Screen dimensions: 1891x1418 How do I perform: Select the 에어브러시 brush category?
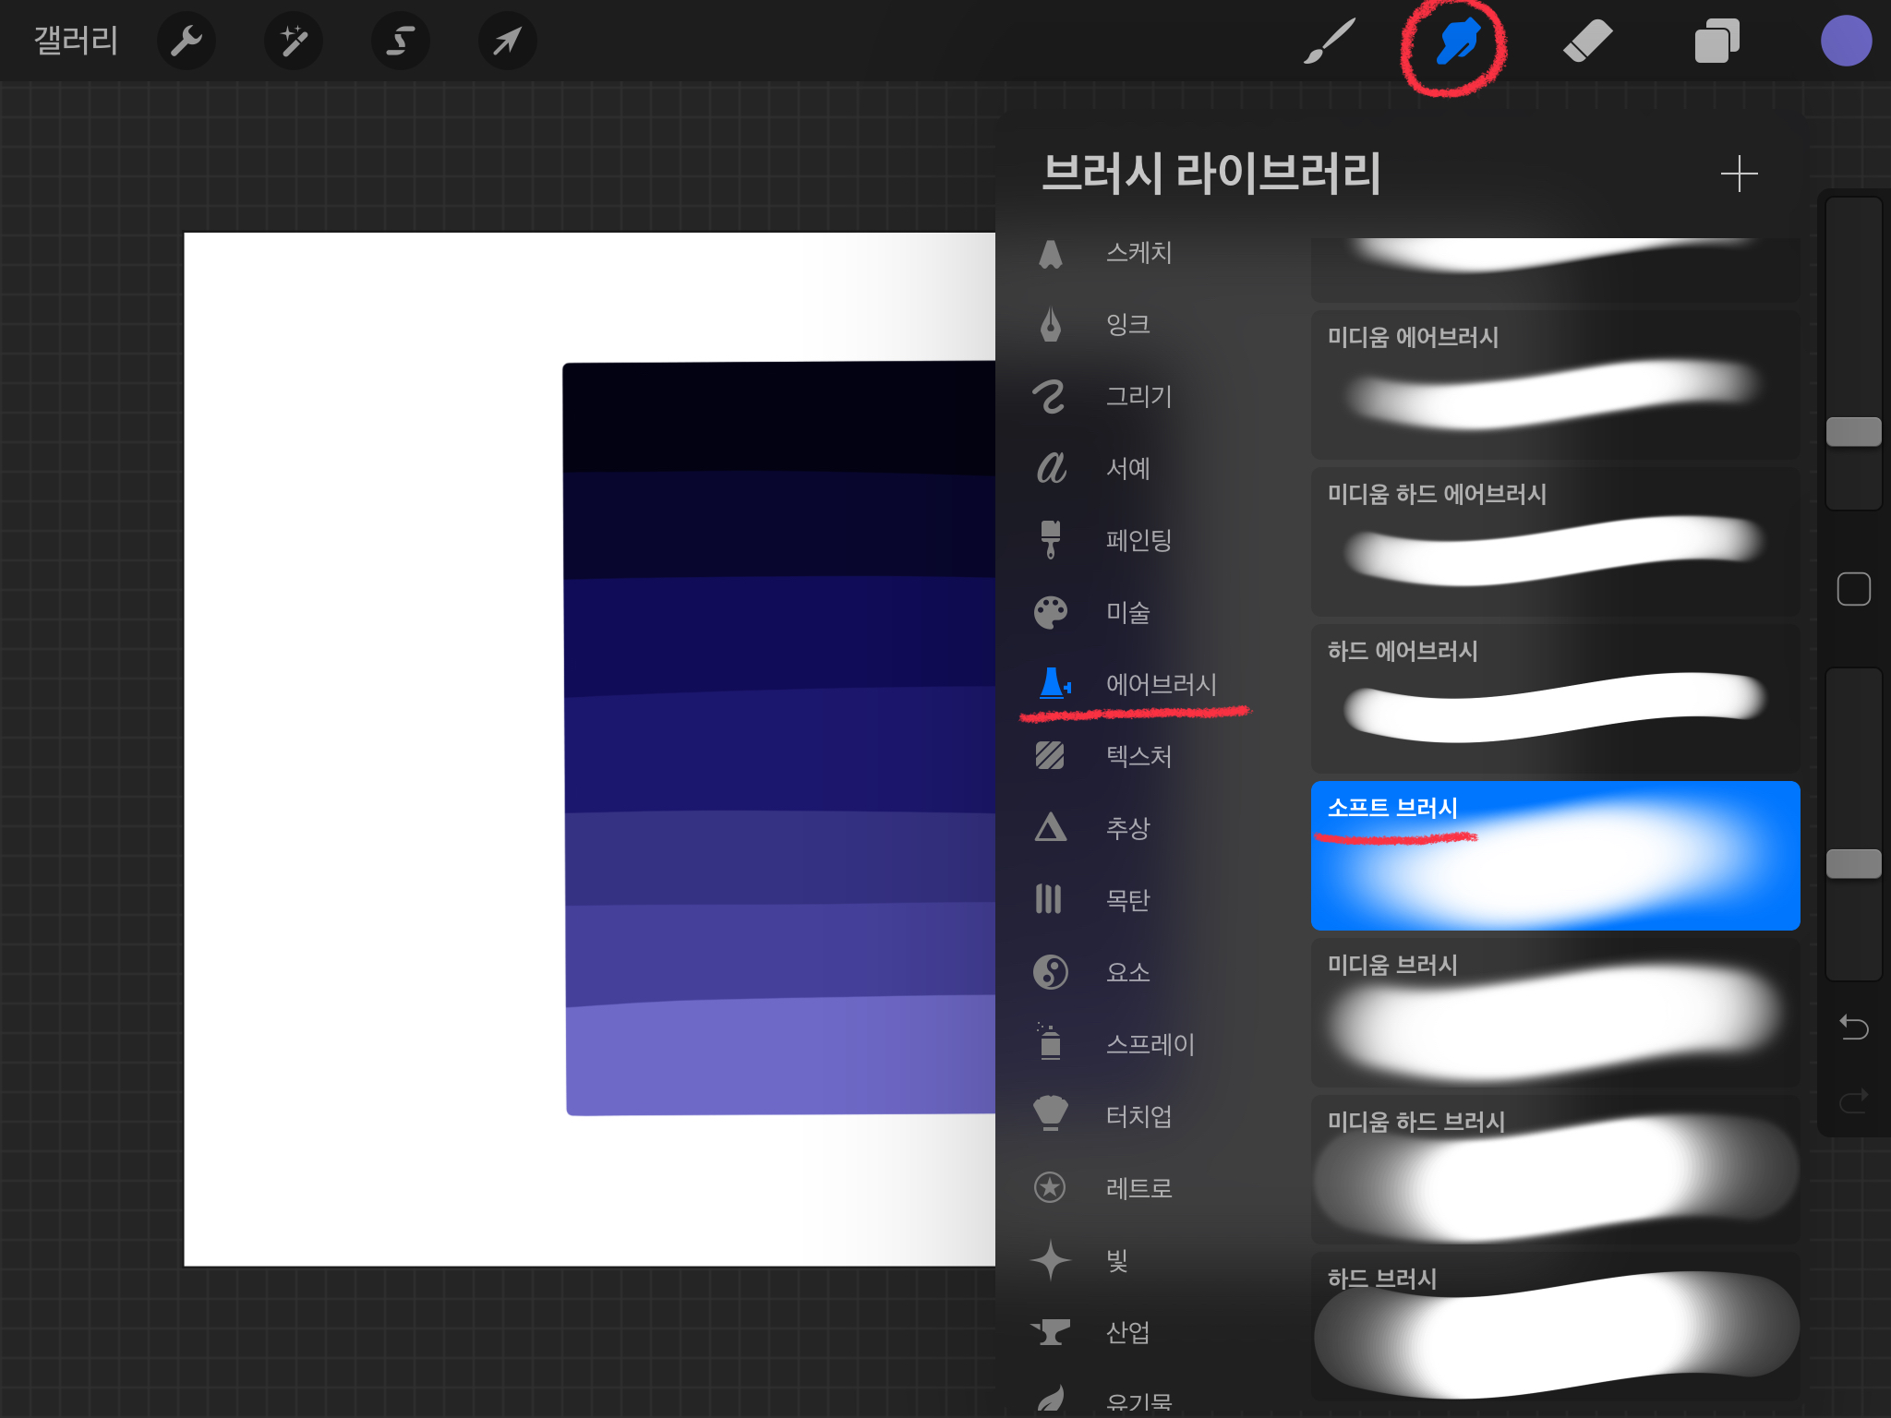click(x=1160, y=684)
